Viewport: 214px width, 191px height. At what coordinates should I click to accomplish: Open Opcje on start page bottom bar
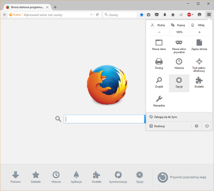click(140, 177)
